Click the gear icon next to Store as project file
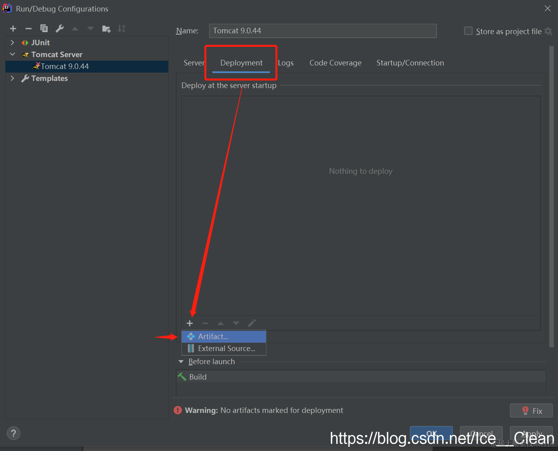The width and height of the screenshot is (558, 451). pos(548,31)
